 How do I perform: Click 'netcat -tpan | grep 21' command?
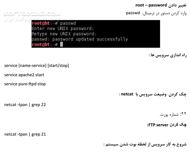25,134
